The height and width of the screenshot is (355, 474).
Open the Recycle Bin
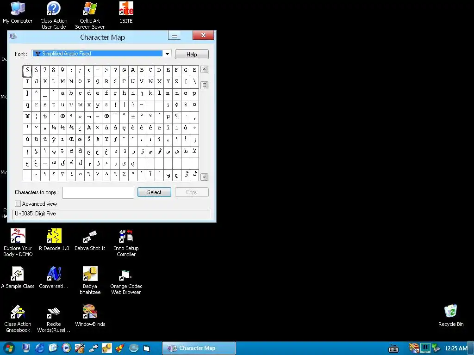tap(451, 315)
